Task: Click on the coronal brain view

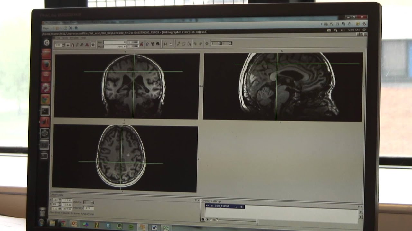Action: (126, 86)
